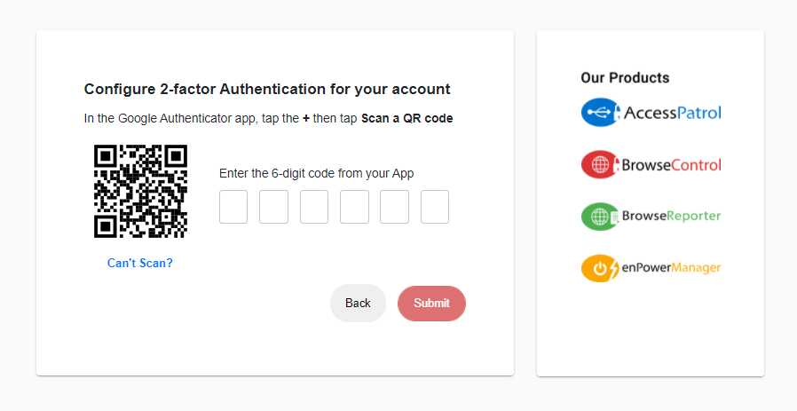Screen dimensions: 797x411
Task: Click the QR code image
Action: point(140,191)
